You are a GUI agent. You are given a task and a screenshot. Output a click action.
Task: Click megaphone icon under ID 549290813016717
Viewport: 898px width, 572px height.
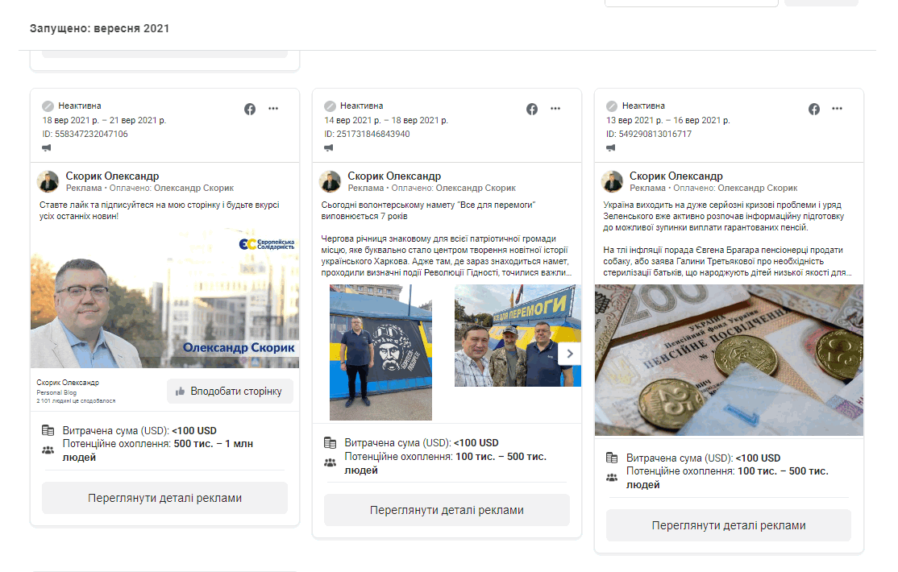[x=611, y=147]
